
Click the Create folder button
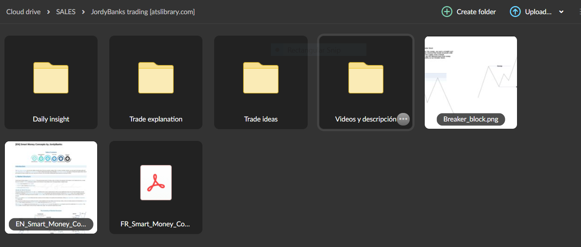pyautogui.click(x=468, y=12)
